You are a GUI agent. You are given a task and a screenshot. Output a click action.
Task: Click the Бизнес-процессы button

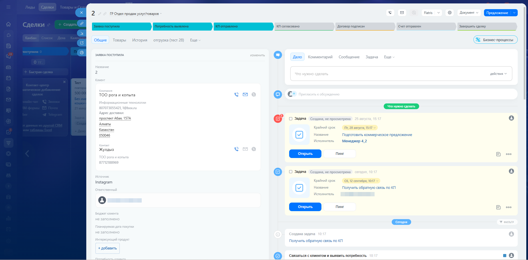495,40
